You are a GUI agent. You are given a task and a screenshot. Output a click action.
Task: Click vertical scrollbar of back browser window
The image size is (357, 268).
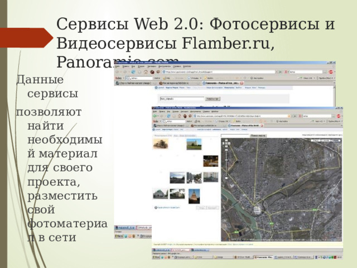tap(334, 95)
